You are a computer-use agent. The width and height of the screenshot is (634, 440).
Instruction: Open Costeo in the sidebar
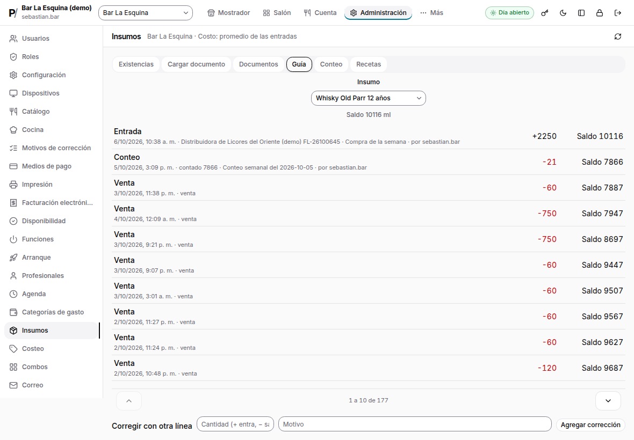pos(52,348)
